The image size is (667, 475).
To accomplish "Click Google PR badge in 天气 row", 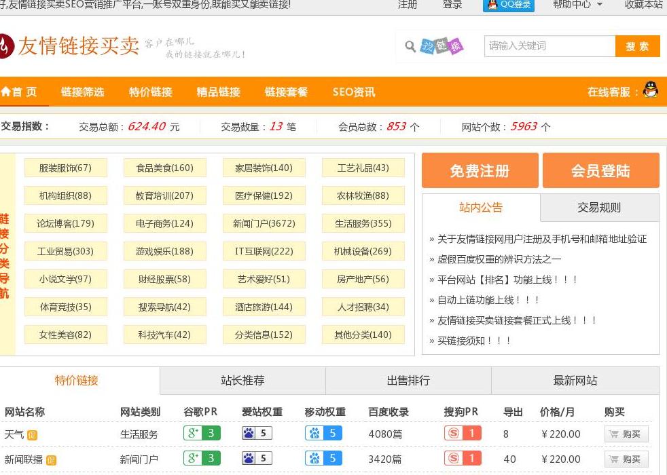I will pyautogui.click(x=202, y=434).
